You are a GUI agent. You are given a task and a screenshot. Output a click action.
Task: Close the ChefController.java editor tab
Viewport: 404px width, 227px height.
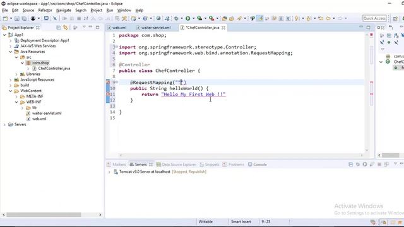coord(223,28)
